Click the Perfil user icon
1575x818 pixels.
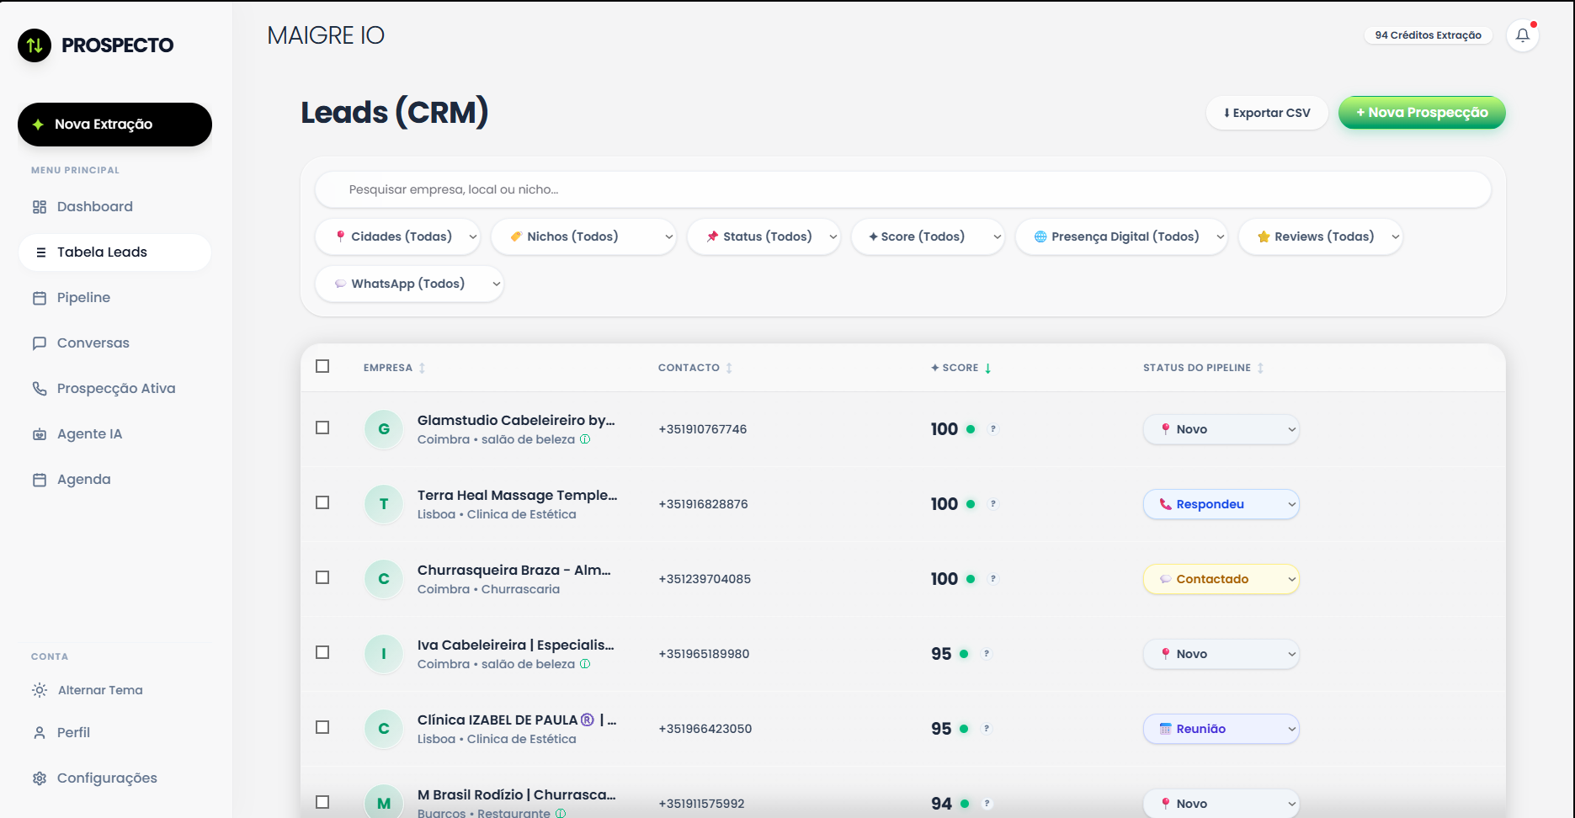(x=40, y=733)
